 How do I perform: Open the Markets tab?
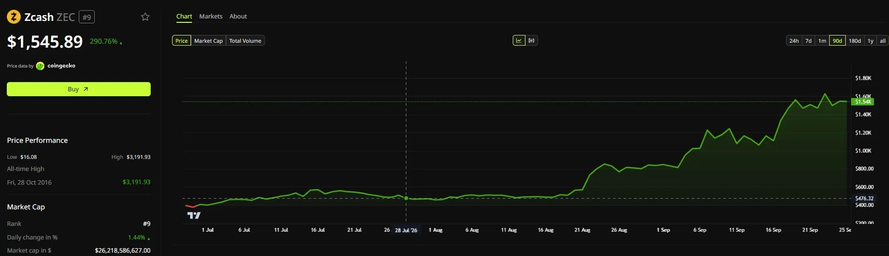211,16
